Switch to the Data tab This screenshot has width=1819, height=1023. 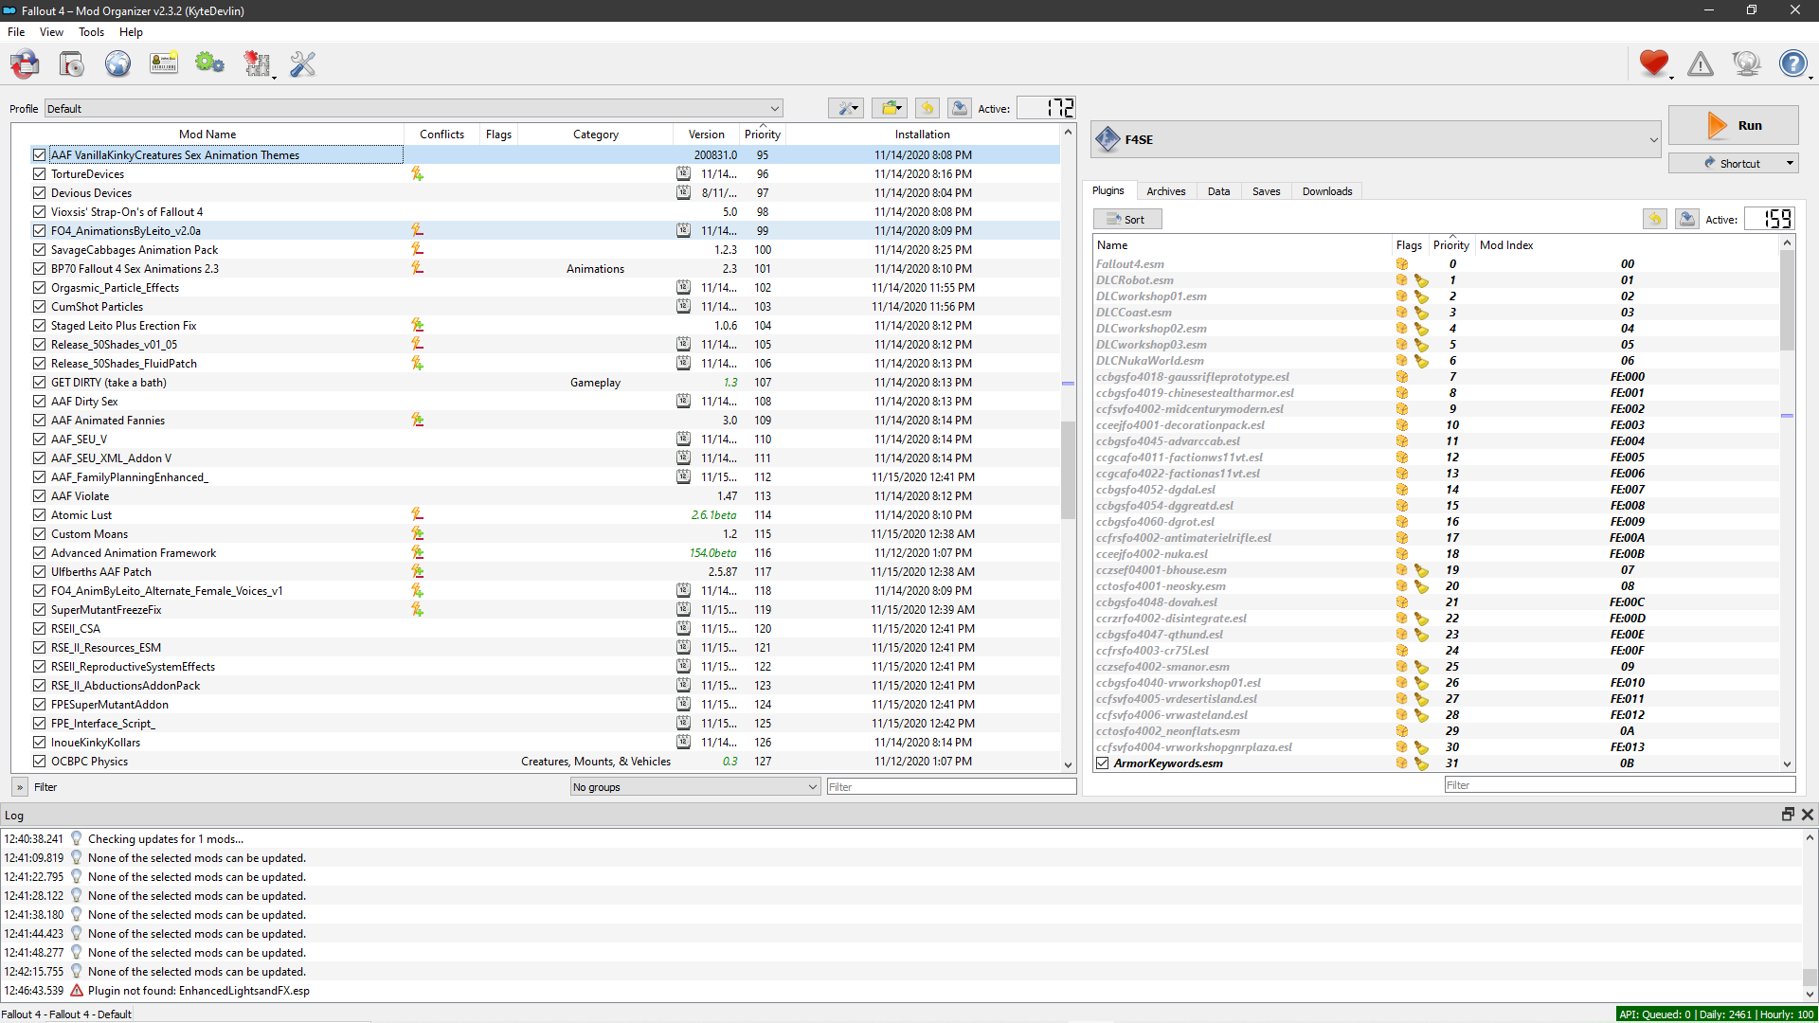(x=1218, y=191)
